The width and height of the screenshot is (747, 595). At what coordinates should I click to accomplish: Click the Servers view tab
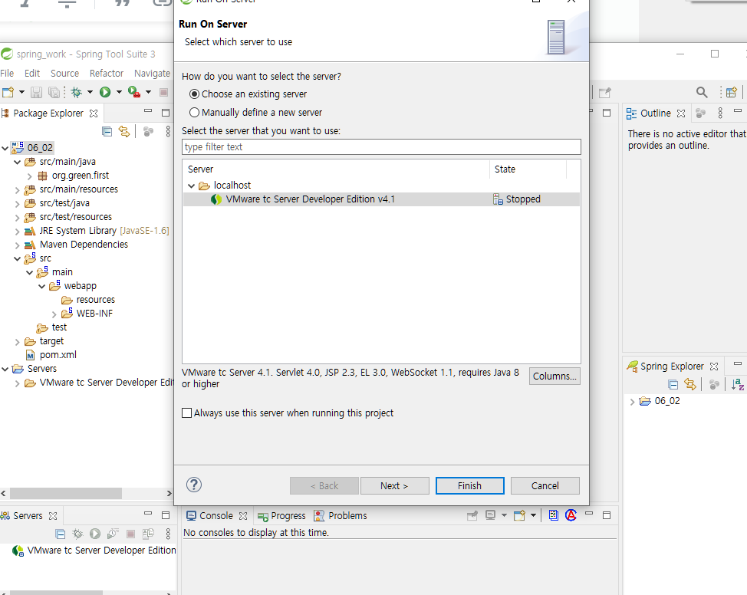[28, 516]
